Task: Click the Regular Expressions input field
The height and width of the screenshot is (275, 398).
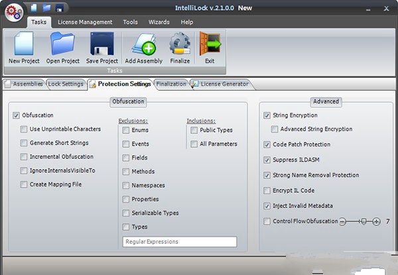Action: (x=180, y=242)
